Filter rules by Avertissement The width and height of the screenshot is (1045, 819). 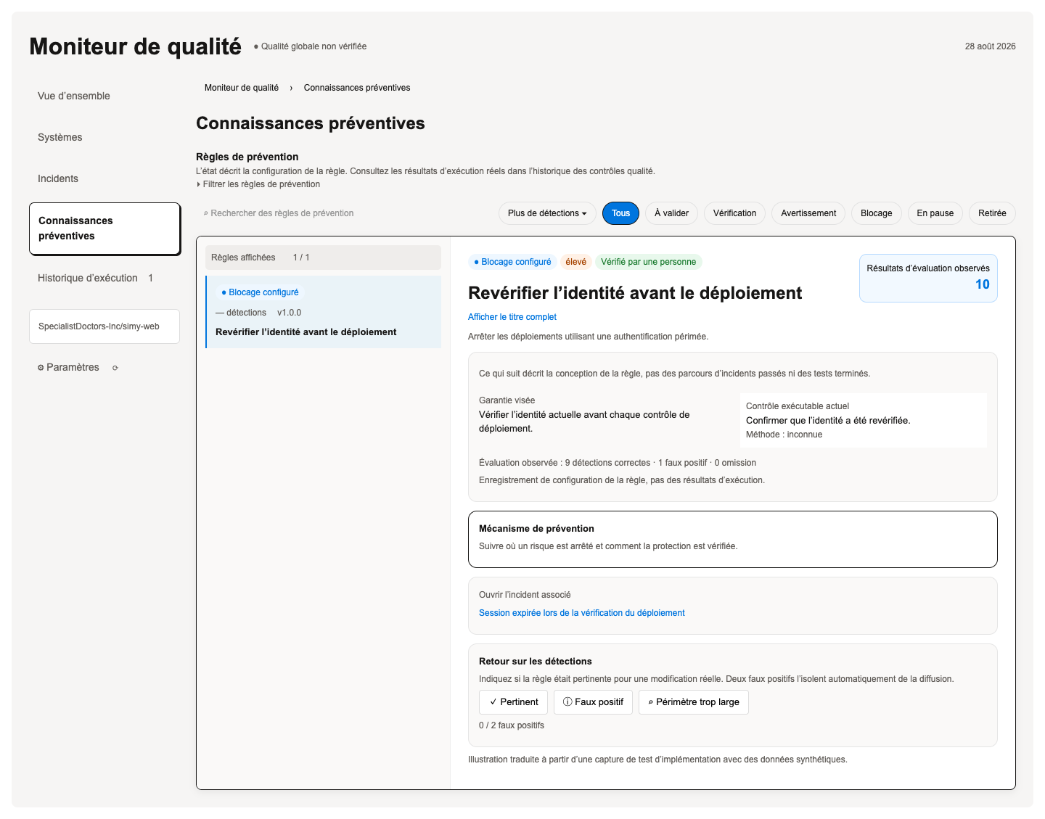coord(808,213)
